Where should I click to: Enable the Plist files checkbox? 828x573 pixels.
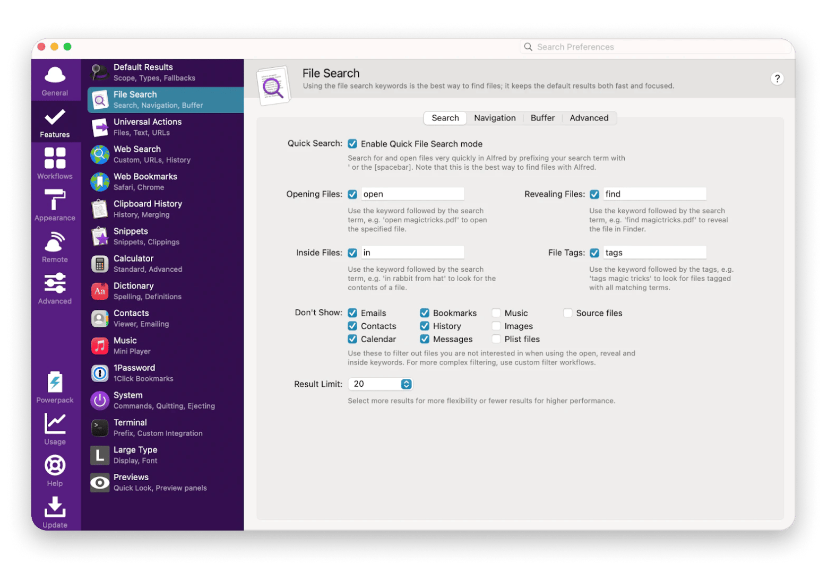tap(496, 339)
